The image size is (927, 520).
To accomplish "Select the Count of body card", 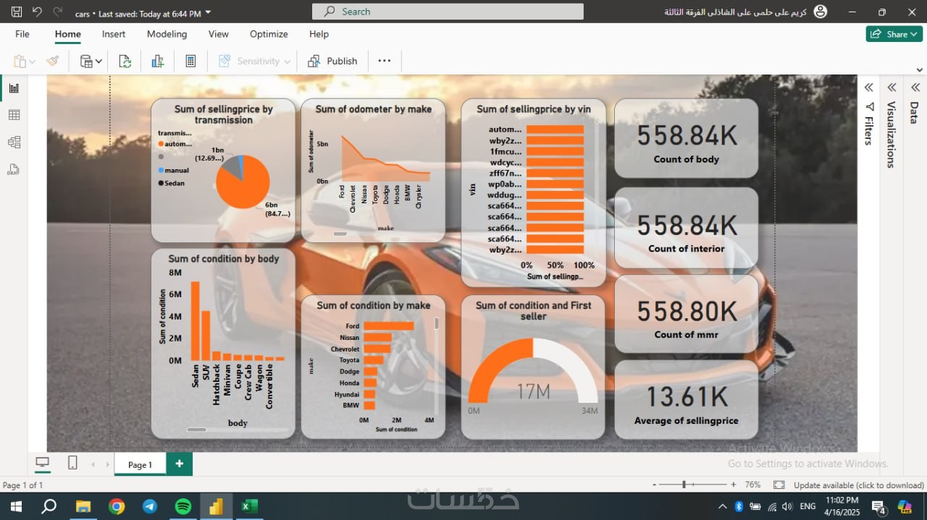I will [686, 138].
